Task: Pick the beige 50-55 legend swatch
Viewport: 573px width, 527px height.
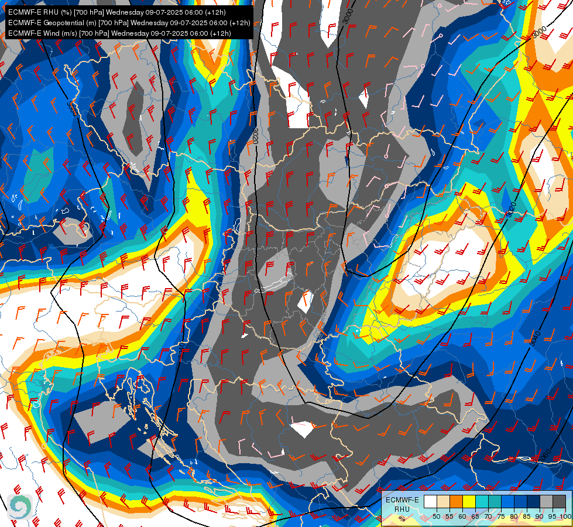Action: (443, 501)
